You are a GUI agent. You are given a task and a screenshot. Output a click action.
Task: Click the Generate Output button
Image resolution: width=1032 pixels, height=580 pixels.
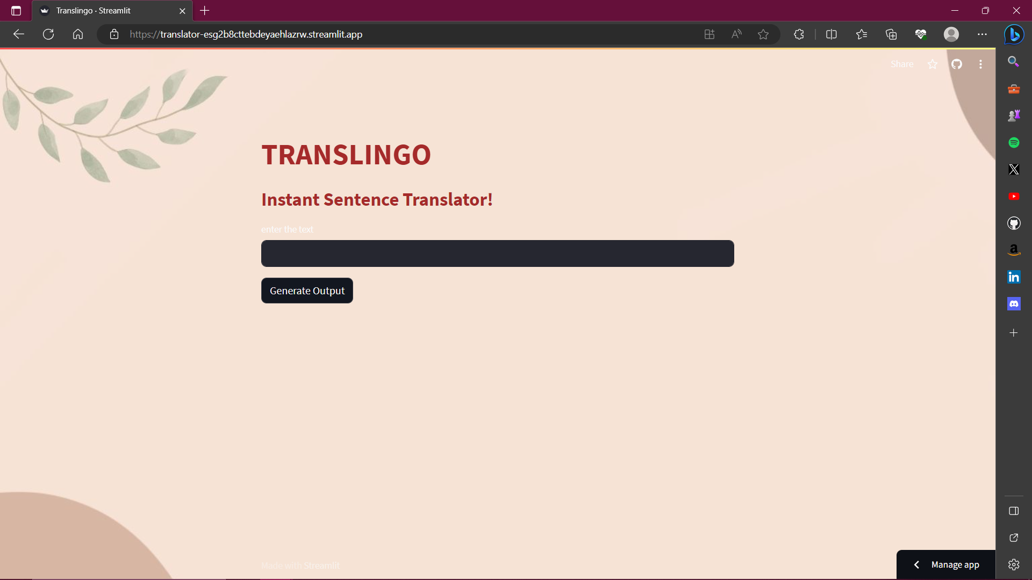point(307,291)
